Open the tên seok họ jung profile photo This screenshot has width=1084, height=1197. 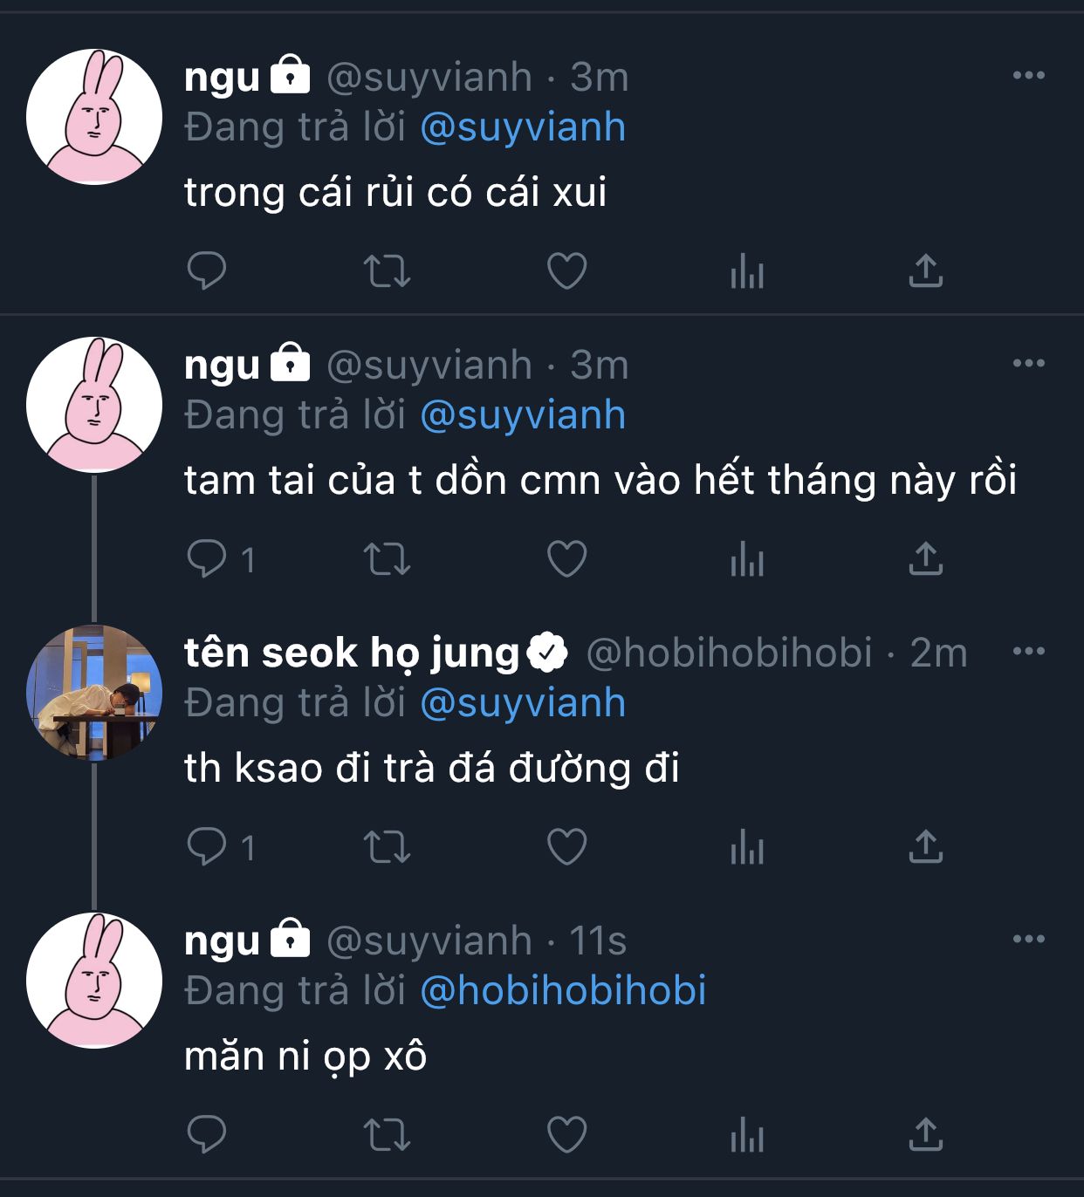(x=94, y=692)
